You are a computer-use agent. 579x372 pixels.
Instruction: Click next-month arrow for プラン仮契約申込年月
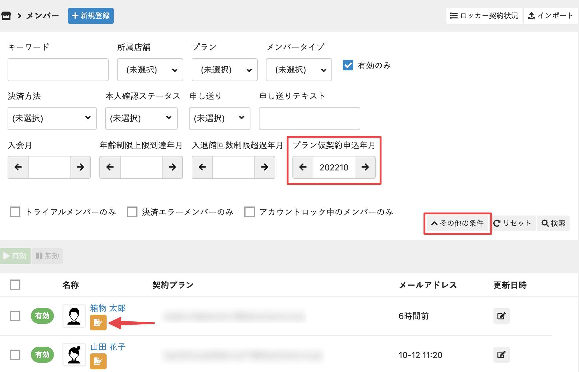[x=365, y=167]
